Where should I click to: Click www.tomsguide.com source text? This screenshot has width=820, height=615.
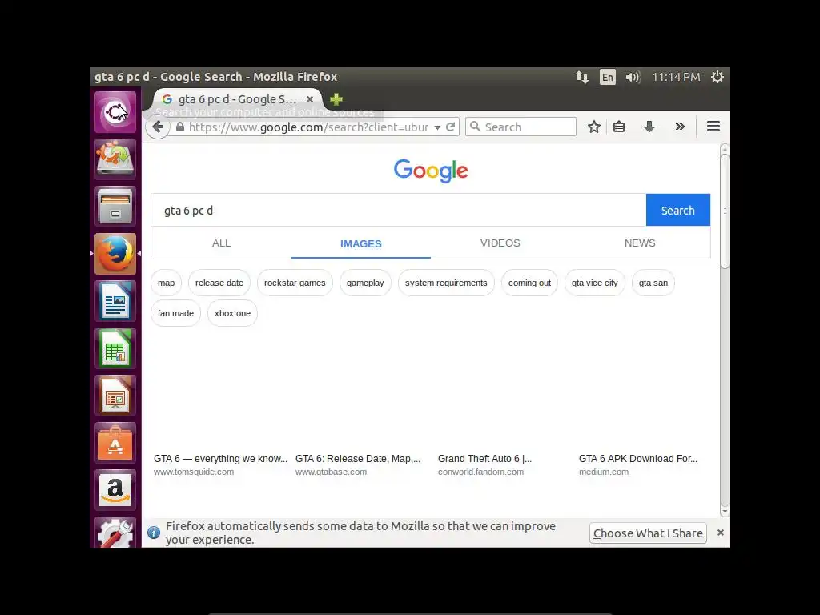[194, 472]
